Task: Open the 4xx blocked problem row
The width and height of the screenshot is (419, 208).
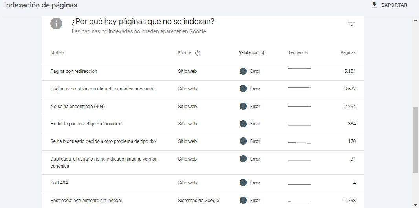Action: (x=203, y=141)
